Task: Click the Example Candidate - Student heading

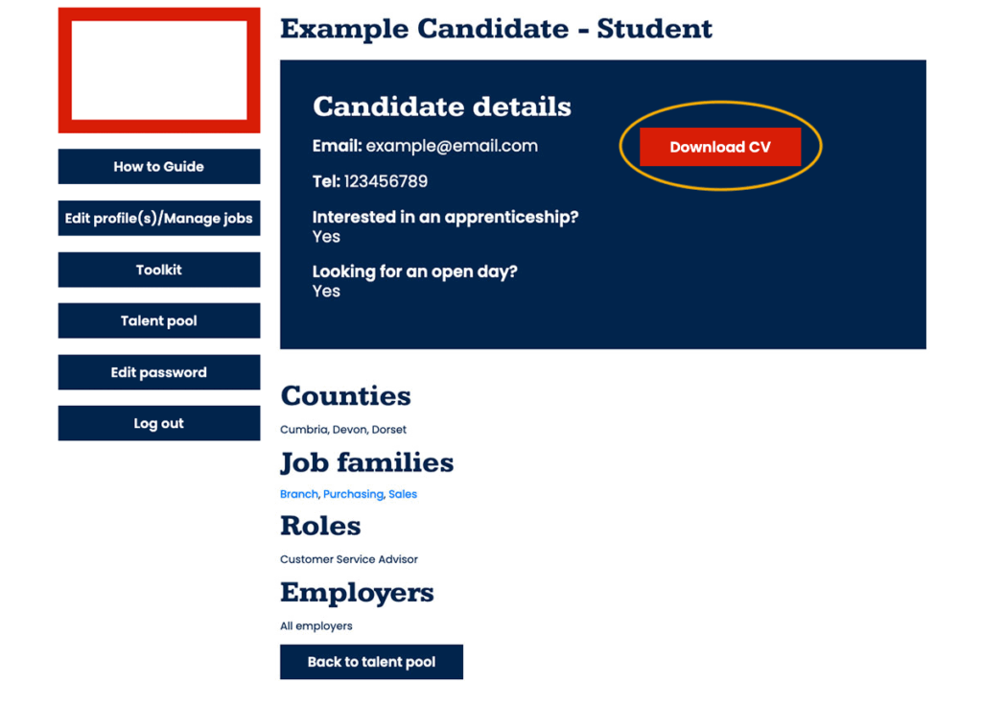Action: pyautogui.click(x=496, y=29)
